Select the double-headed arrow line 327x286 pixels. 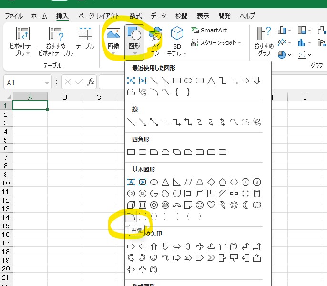[154, 122]
